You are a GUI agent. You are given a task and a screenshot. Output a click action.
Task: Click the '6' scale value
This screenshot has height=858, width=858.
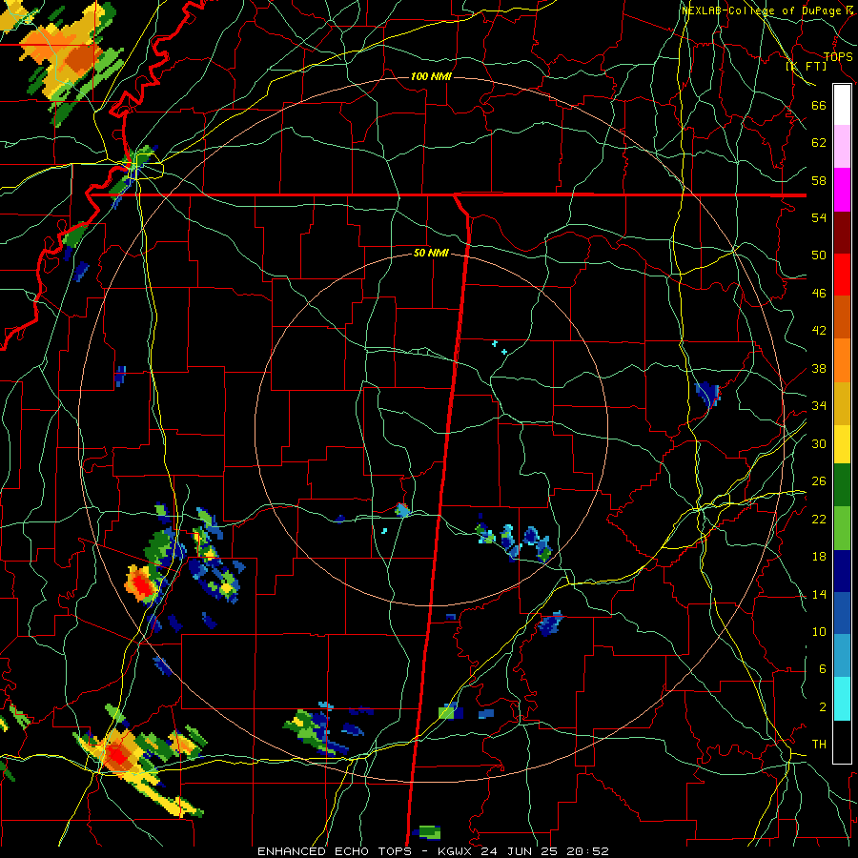tap(823, 669)
